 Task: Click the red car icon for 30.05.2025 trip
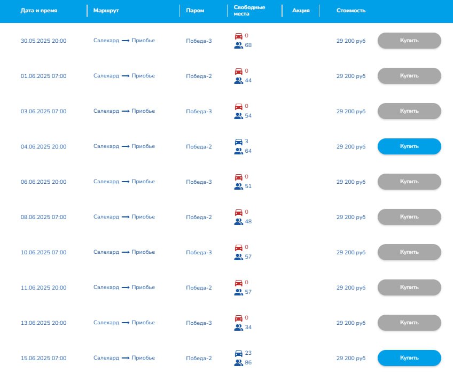click(239, 36)
